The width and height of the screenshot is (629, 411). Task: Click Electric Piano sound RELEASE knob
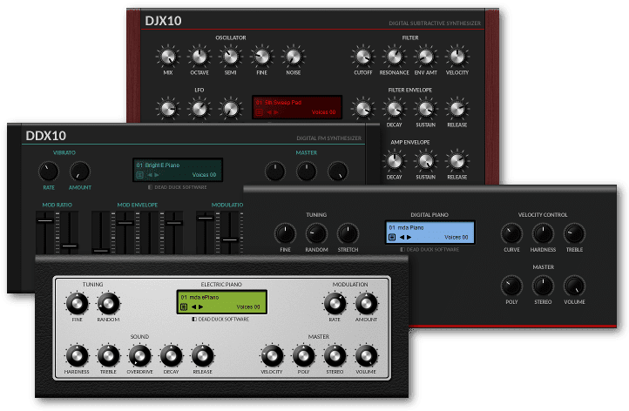203,355
